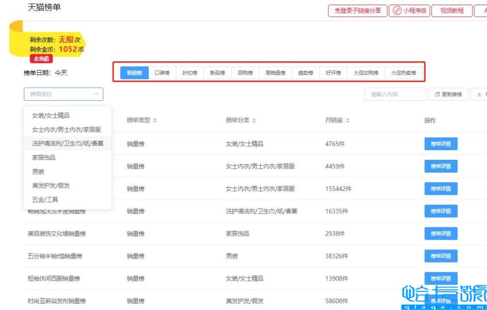Image resolution: width=487 pixels, height=310 pixels.
Task: Choose 男装 from category list
Action: (x=67, y=171)
